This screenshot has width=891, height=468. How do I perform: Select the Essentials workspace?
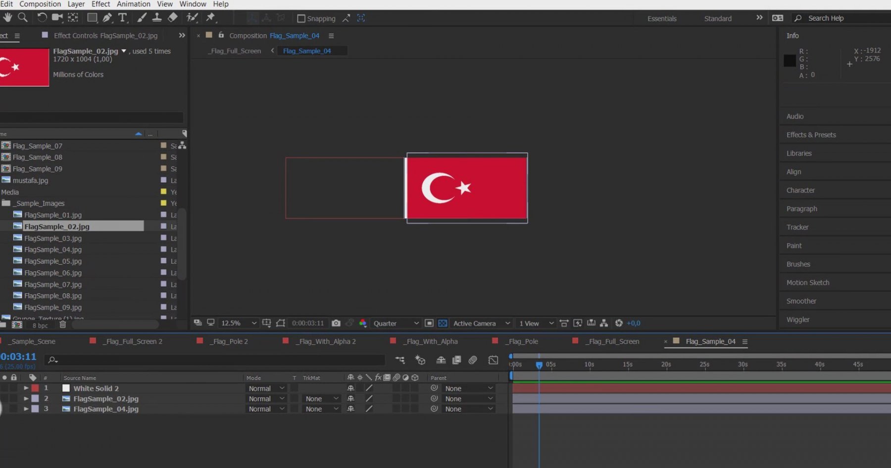click(x=662, y=18)
